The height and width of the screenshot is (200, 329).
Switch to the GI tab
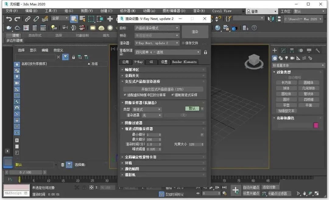(151, 62)
